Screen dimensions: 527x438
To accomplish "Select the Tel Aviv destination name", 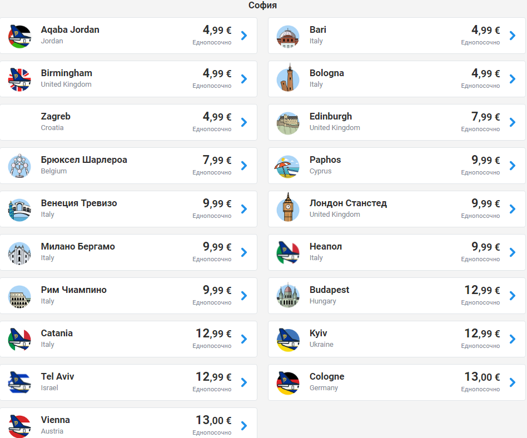I will 57,377.
